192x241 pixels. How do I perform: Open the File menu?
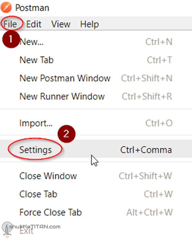(x=10, y=24)
